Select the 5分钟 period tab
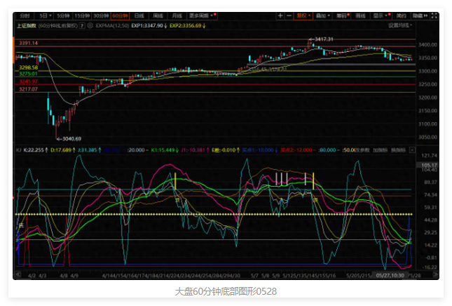The height and width of the screenshot is (306, 452). pyautogui.click(x=63, y=15)
